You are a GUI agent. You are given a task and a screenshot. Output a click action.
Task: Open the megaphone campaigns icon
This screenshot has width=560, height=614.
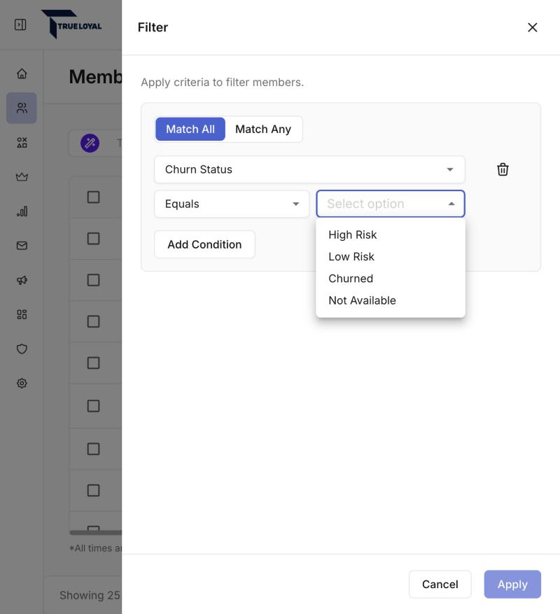point(22,280)
